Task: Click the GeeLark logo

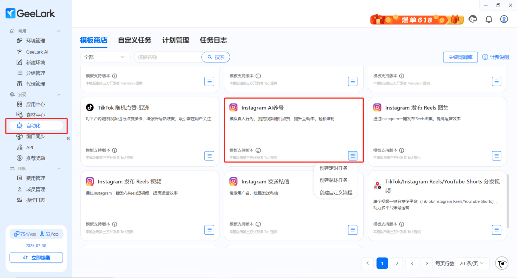Action: pos(30,13)
